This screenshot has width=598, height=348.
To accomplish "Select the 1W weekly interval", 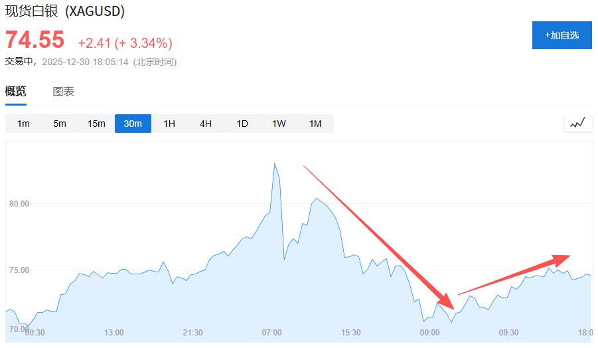I will pyautogui.click(x=279, y=124).
